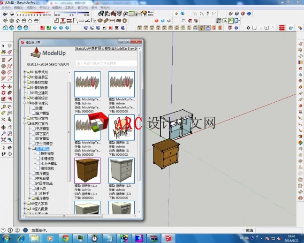Open the 帮助(H) menu
The width and height of the screenshot is (304, 243).
click(x=105, y=8)
